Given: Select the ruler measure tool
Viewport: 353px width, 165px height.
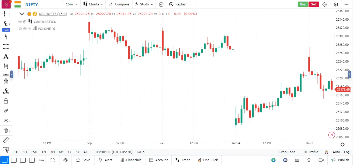Looking at the screenshot, I should point(6,140).
